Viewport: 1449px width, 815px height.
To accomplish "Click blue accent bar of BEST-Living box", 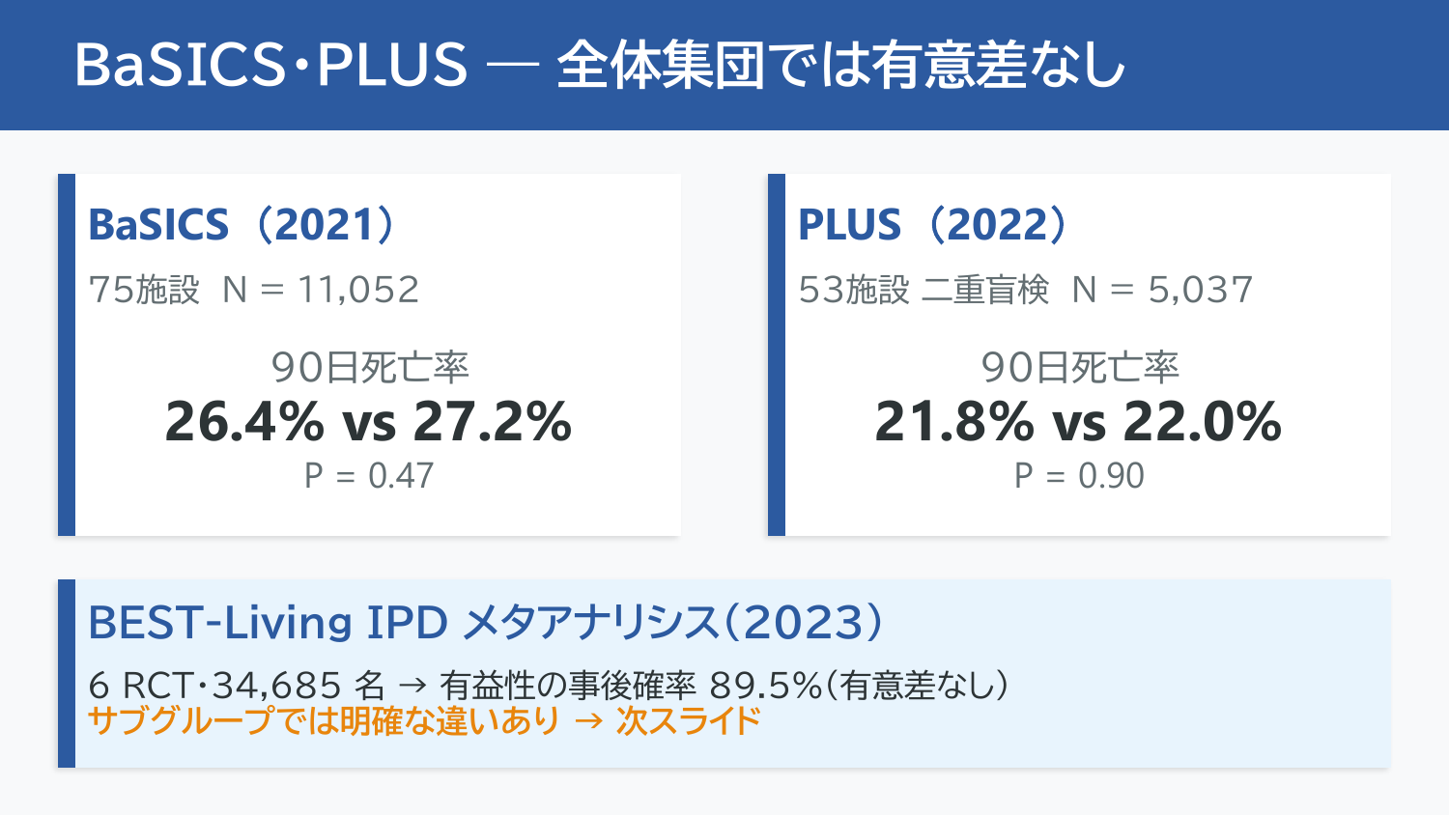I will click(67, 673).
